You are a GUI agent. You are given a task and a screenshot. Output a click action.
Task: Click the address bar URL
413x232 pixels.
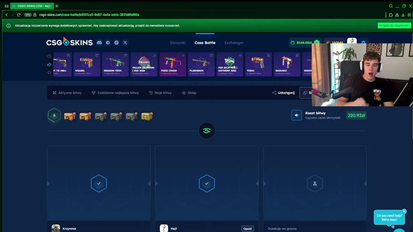89,15
